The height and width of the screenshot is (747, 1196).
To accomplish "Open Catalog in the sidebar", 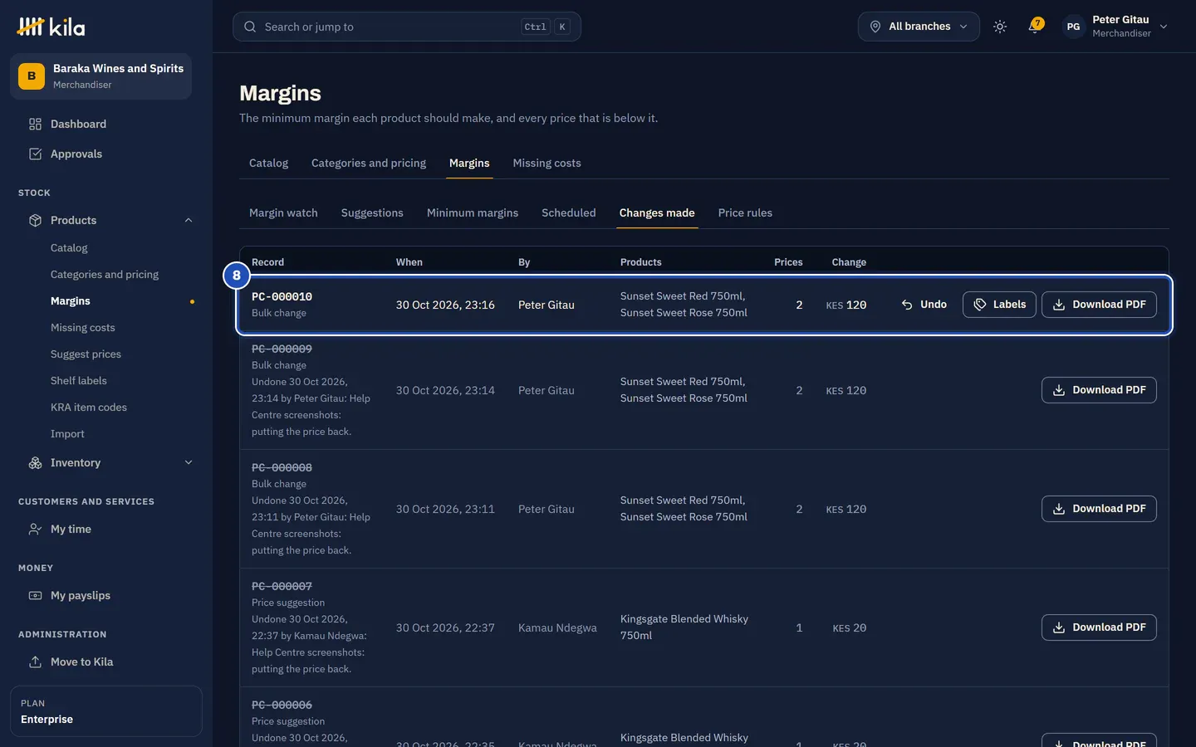I will (69, 248).
